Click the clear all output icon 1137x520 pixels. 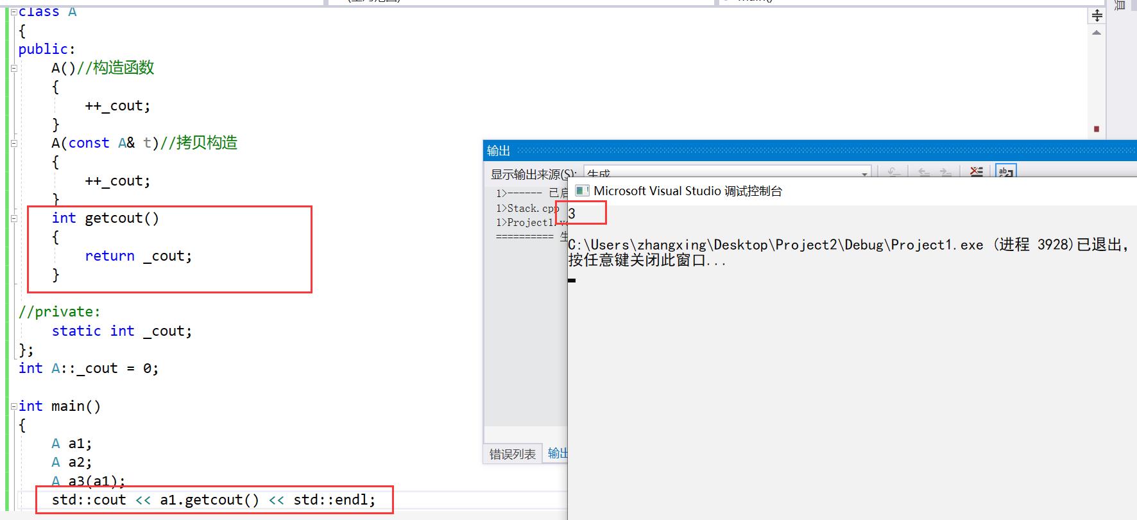coord(976,171)
